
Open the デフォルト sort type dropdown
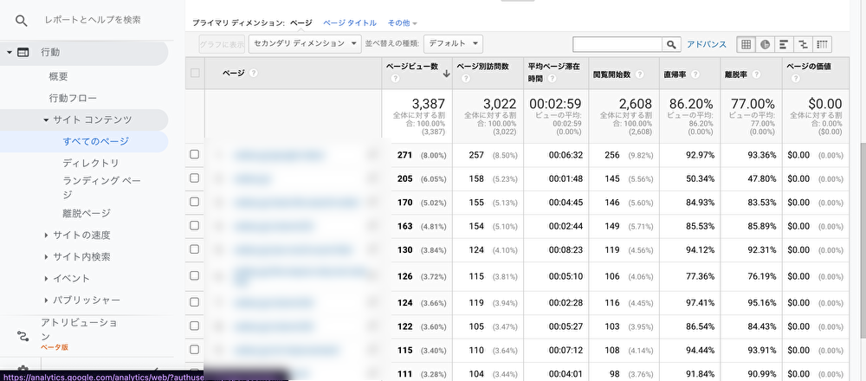[x=454, y=43]
